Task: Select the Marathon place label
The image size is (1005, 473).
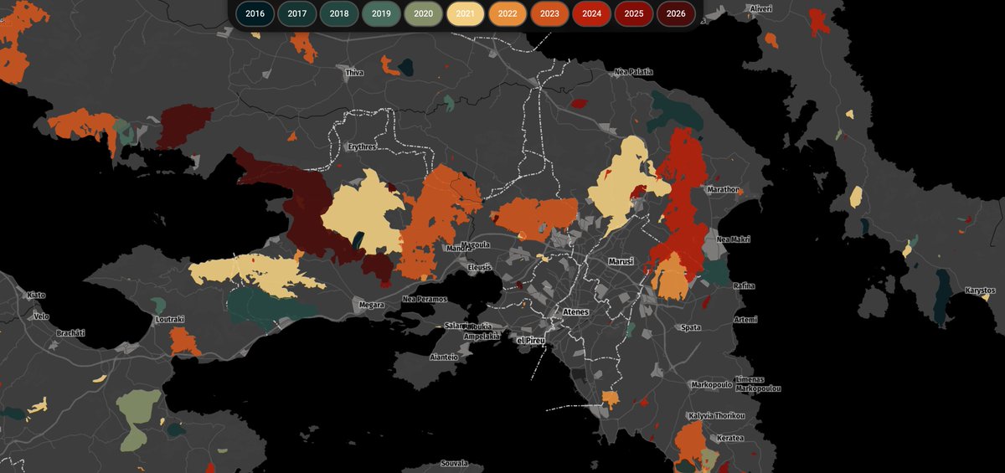Action: [x=724, y=190]
